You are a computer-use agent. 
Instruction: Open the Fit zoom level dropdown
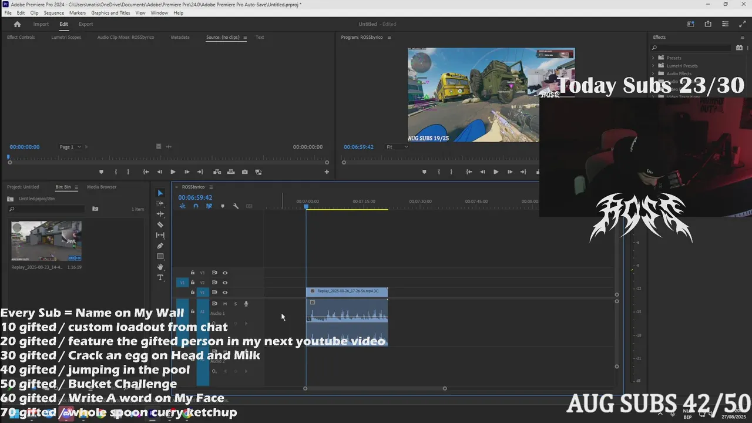pyautogui.click(x=397, y=147)
